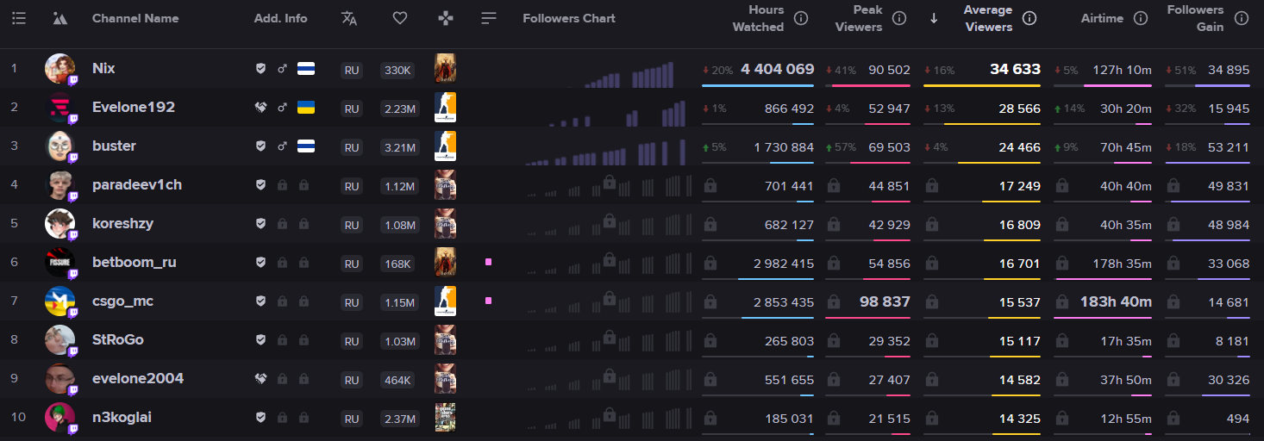Click the Airtime info icon
This screenshot has width=1264, height=441.
(1141, 18)
